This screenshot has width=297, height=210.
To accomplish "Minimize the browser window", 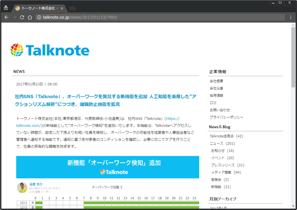I will tap(273, 3).
